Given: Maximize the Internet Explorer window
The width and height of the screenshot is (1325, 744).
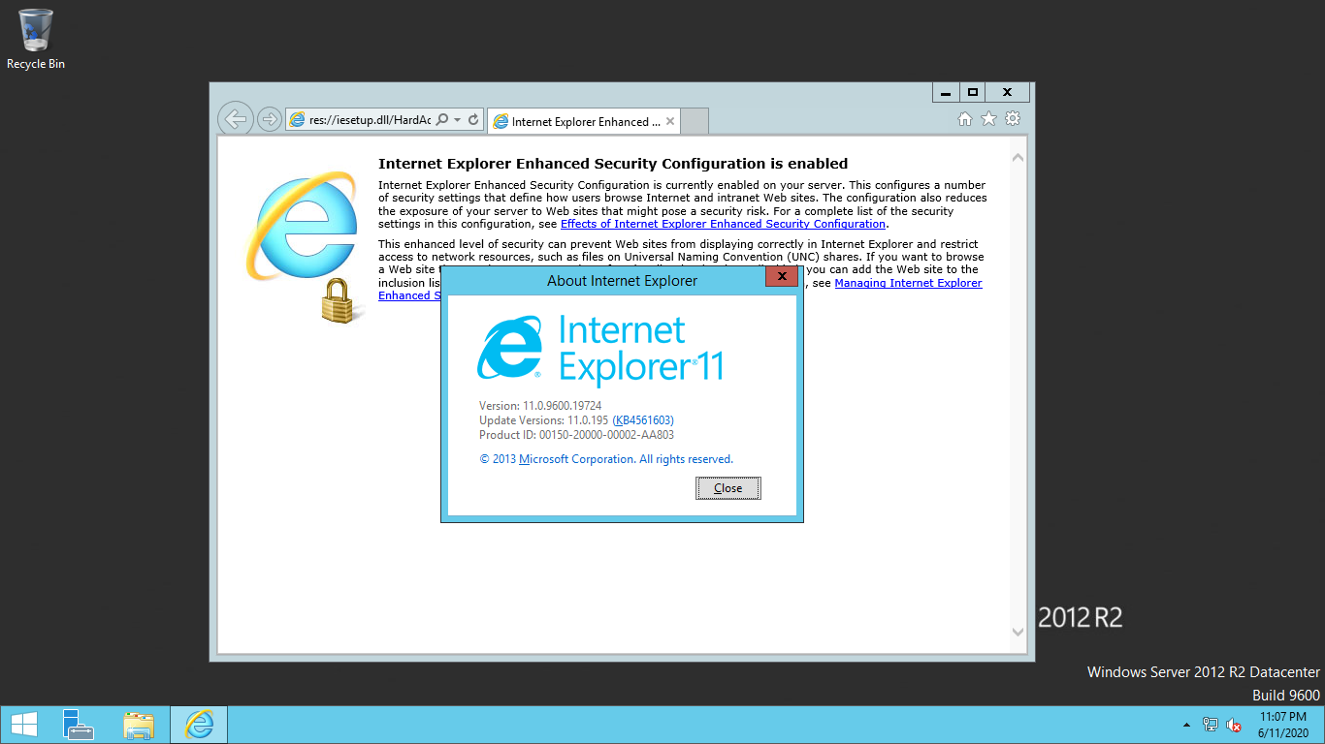Looking at the screenshot, I should [x=973, y=92].
